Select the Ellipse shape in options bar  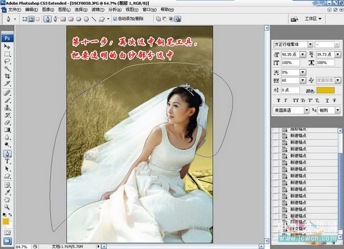pos(78,19)
